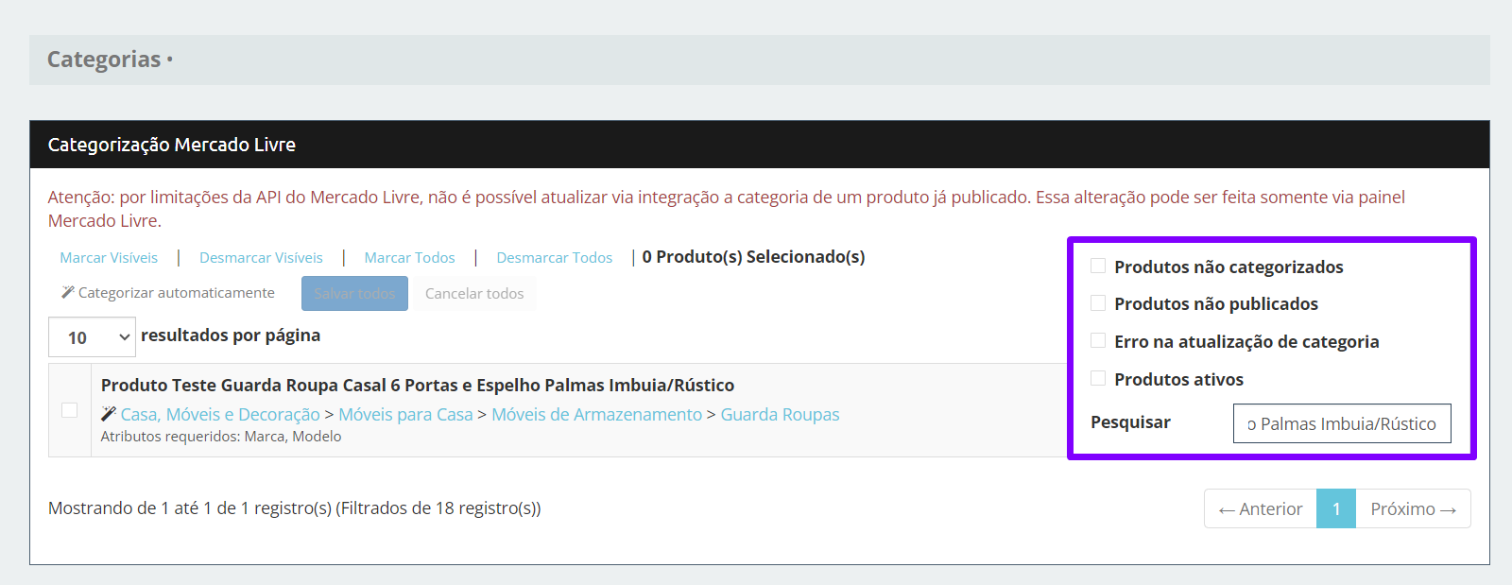Click the Salvar todos button
This screenshot has width=1512, height=585.
pos(354,294)
